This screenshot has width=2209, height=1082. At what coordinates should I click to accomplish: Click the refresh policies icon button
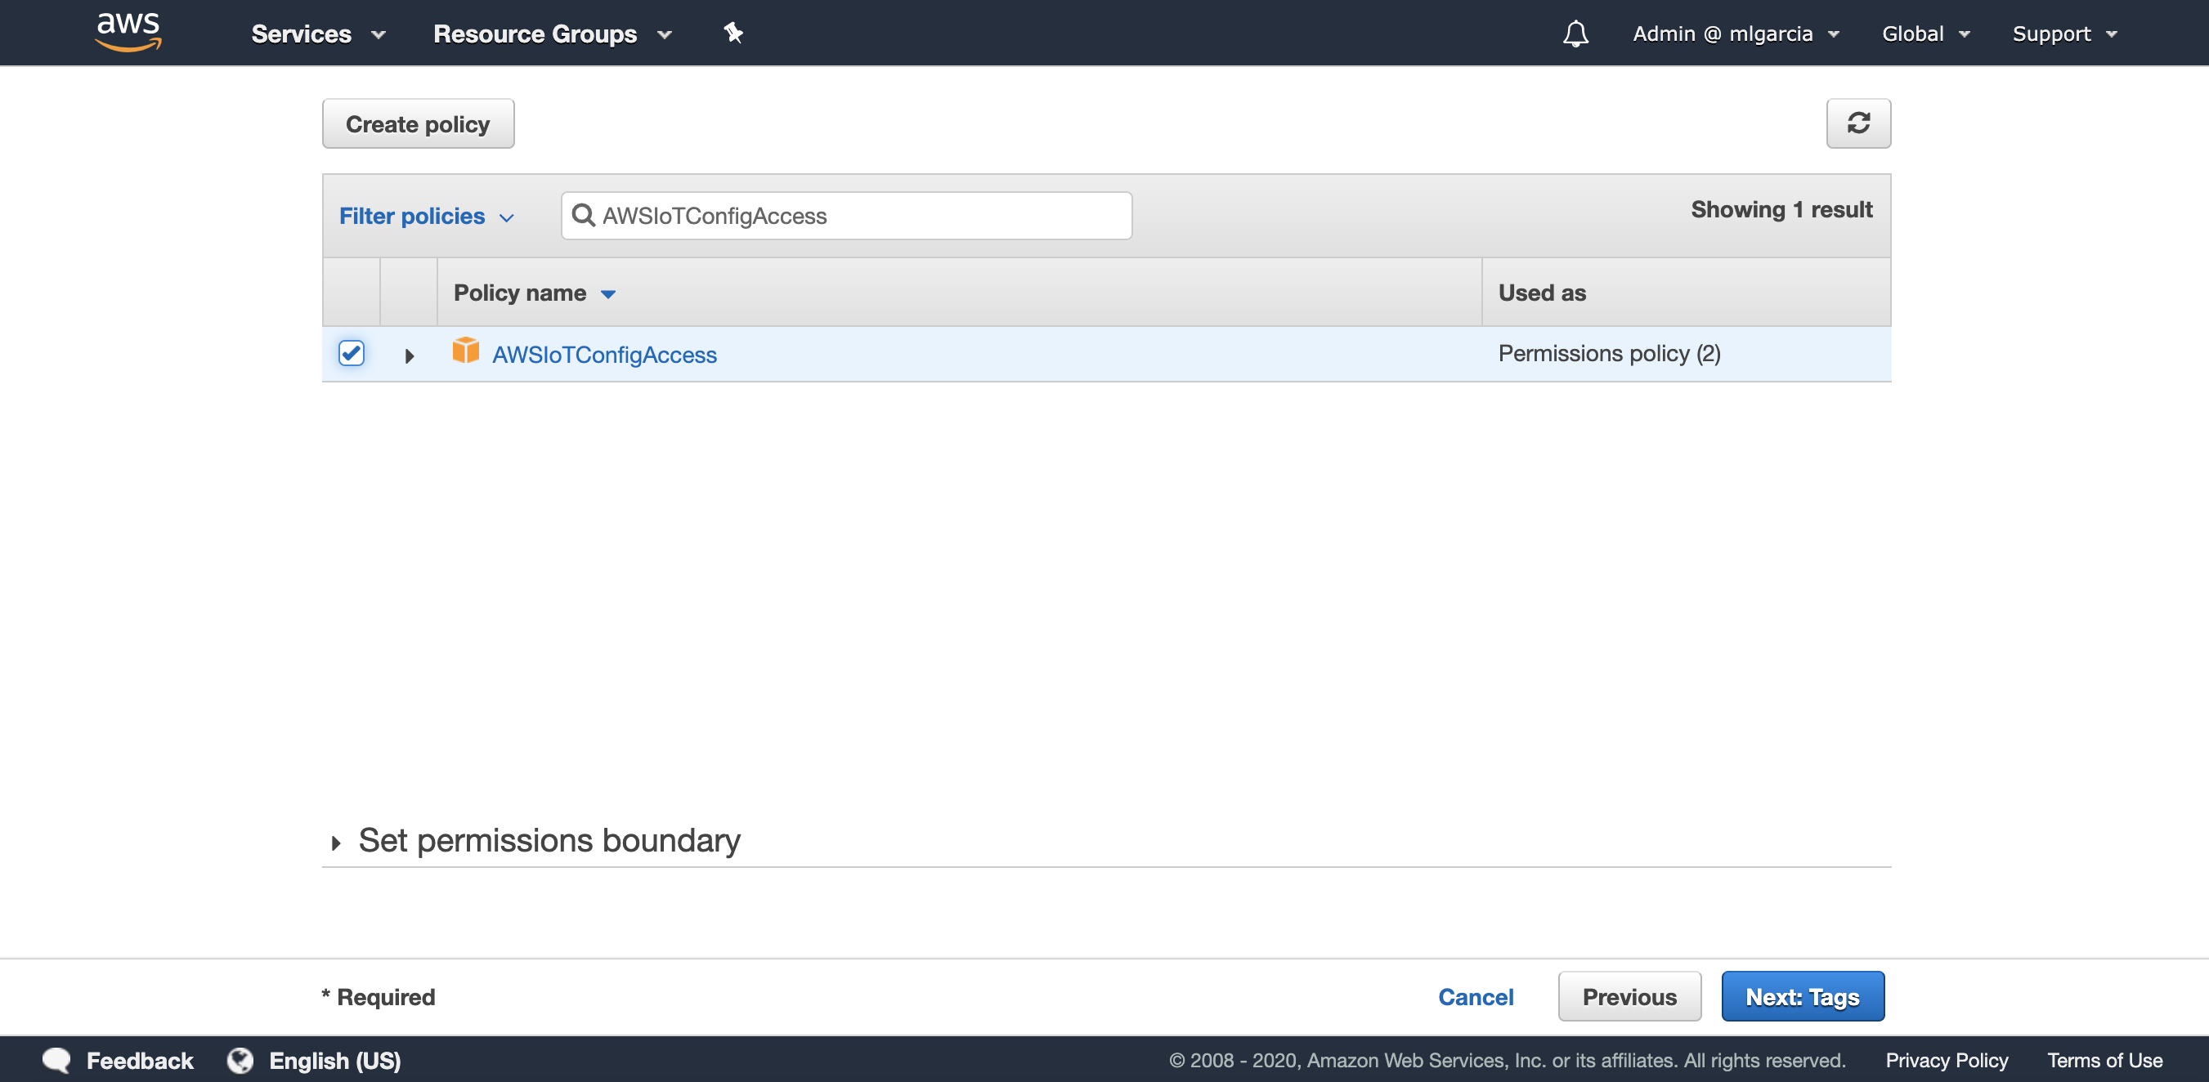click(x=1857, y=123)
